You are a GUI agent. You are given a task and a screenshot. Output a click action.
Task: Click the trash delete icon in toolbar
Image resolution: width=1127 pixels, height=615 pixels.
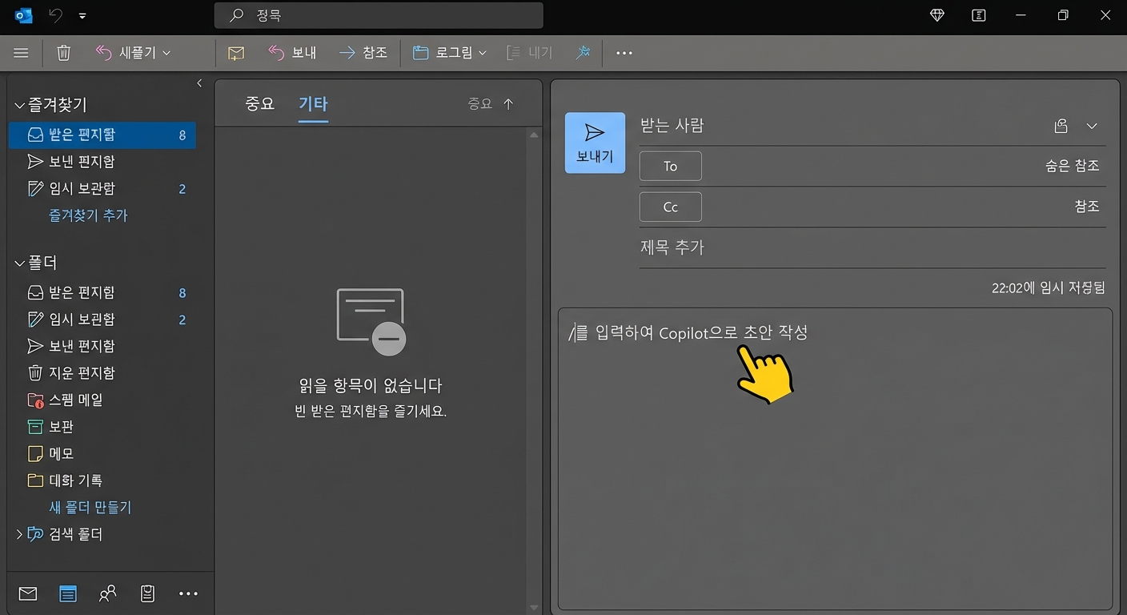point(64,53)
